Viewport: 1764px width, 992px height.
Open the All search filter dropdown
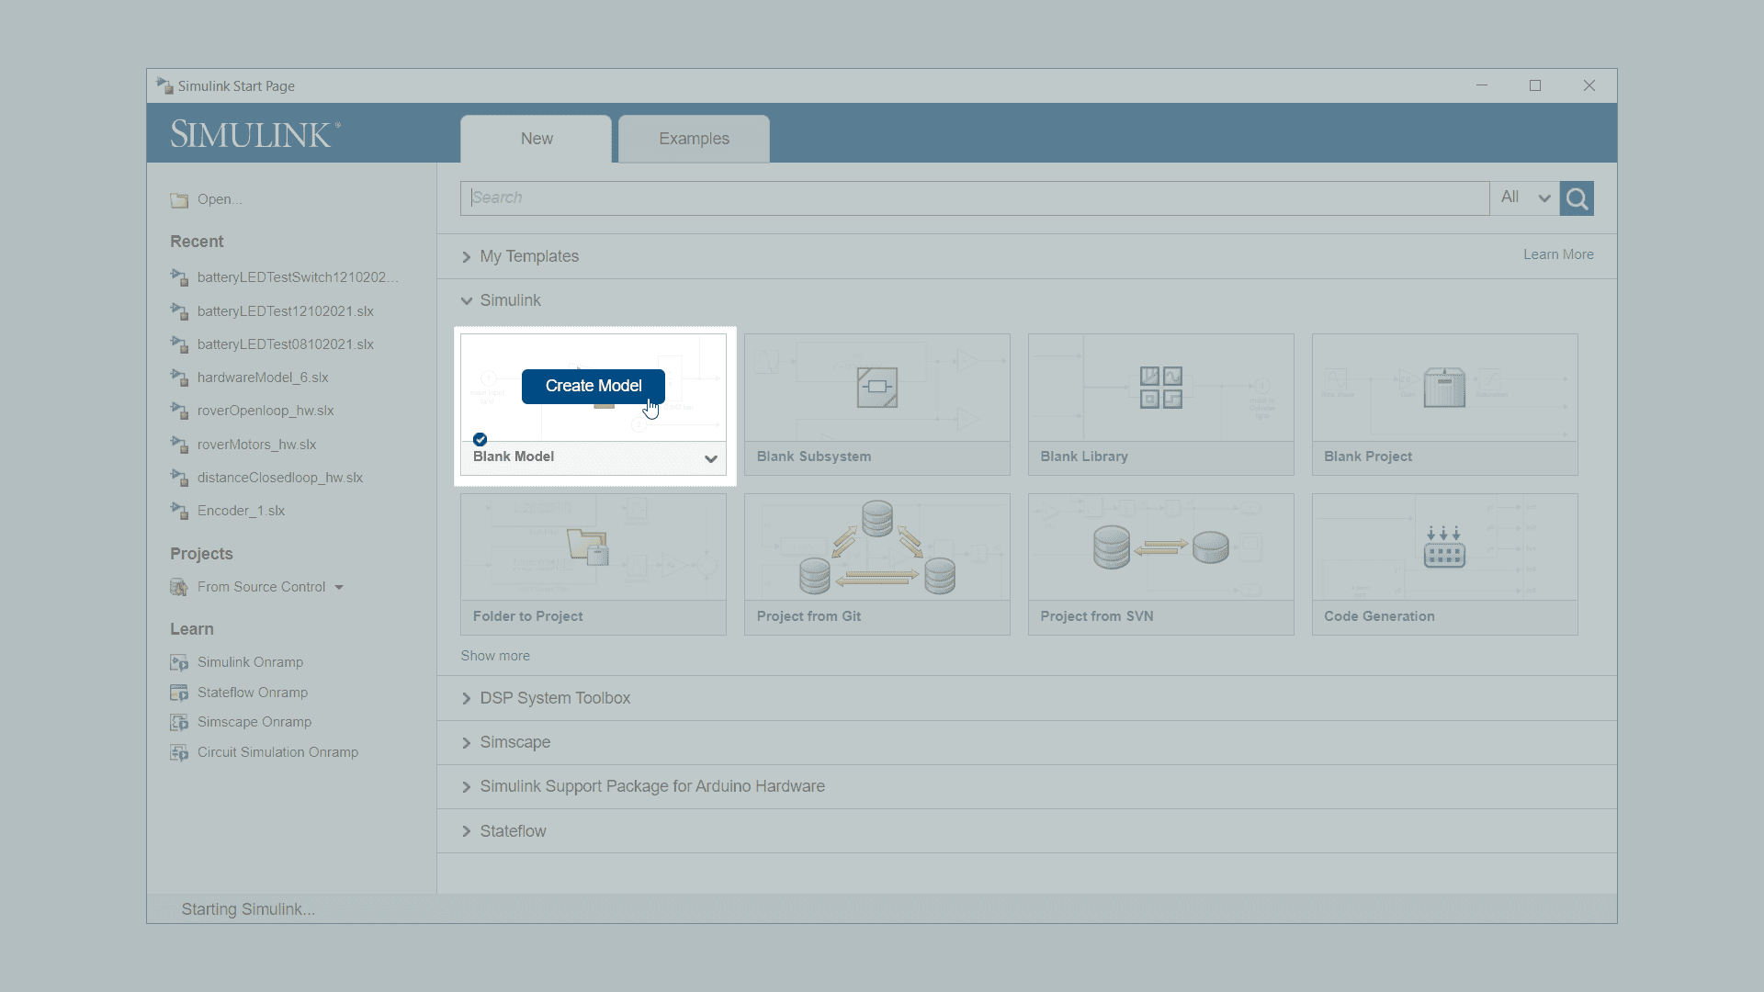pyautogui.click(x=1525, y=197)
